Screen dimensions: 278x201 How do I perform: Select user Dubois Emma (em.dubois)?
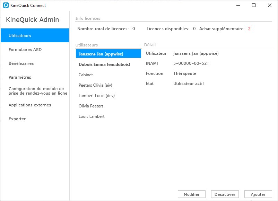[108, 64]
